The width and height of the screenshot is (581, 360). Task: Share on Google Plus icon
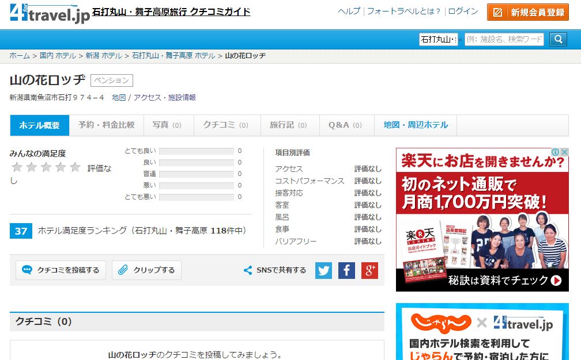369,270
